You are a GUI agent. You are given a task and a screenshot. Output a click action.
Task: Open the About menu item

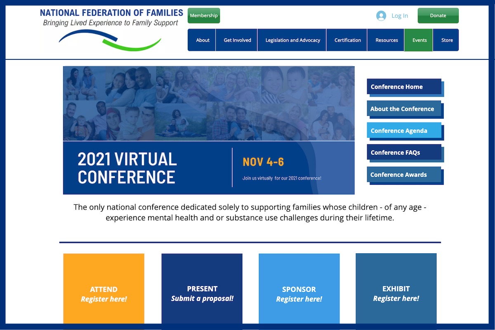coord(203,40)
